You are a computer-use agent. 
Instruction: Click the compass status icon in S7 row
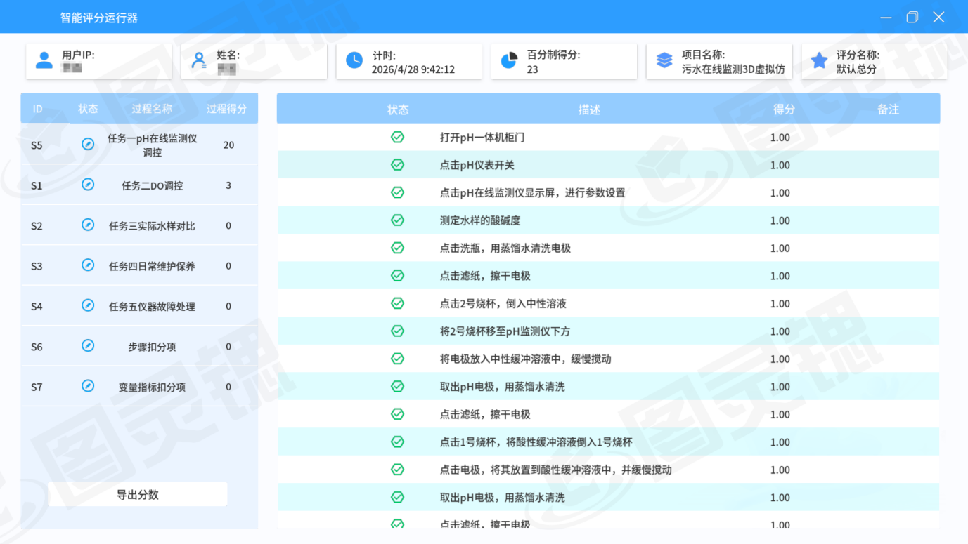coord(88,387)
